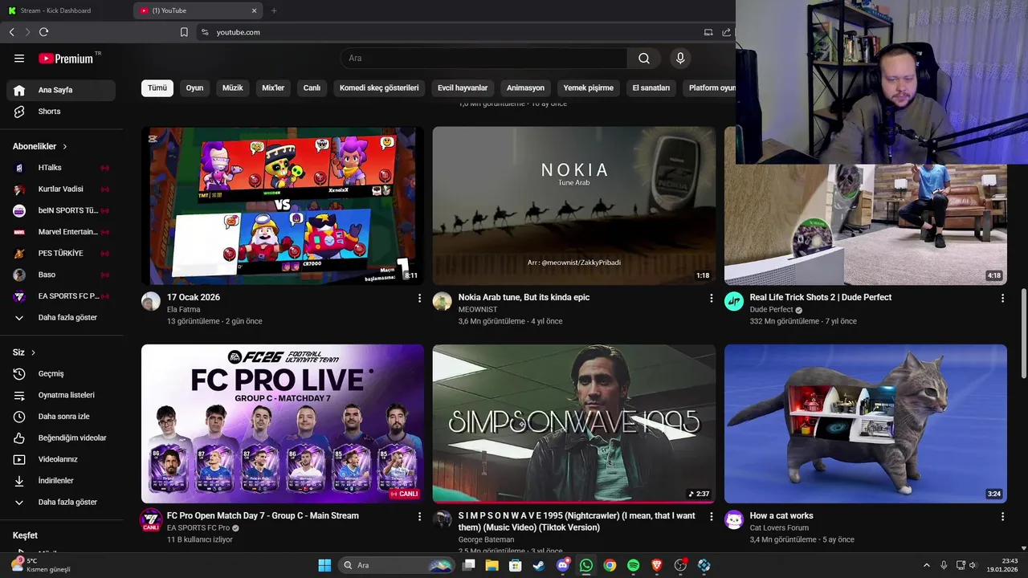
Task: Open Spotify from the taskbar
Action: (633, 565)
